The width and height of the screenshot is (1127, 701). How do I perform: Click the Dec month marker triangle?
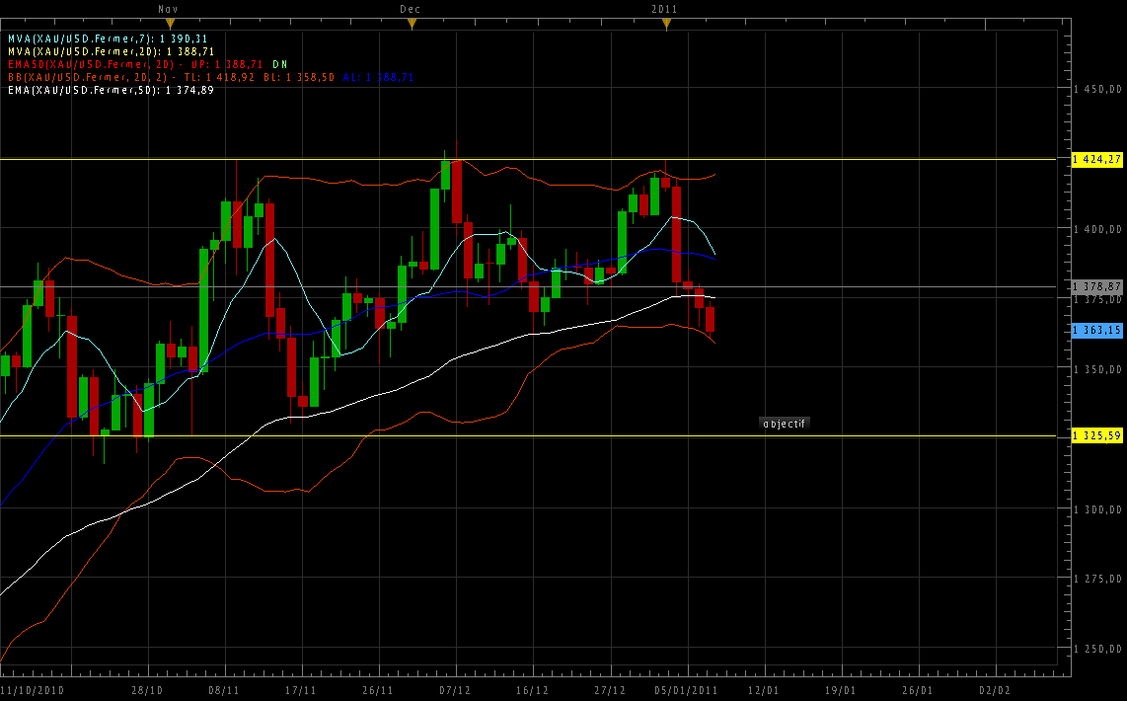(413, 23)
